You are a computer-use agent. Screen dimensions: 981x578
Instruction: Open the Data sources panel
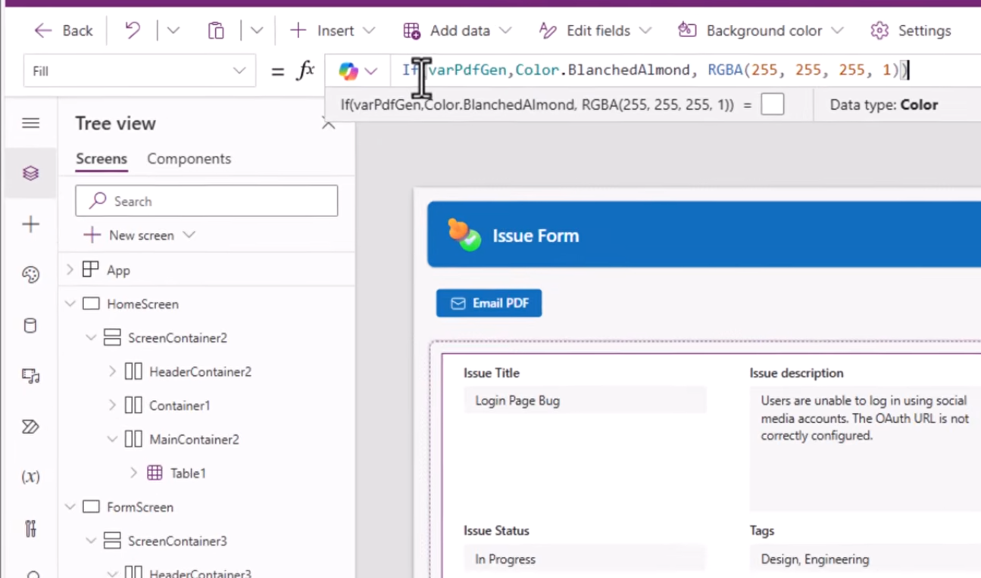pos(30,325)
